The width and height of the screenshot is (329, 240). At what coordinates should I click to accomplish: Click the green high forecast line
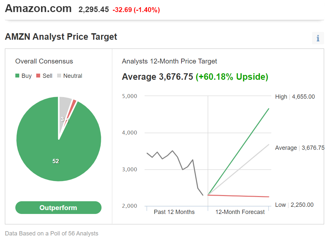click(238, 152)
